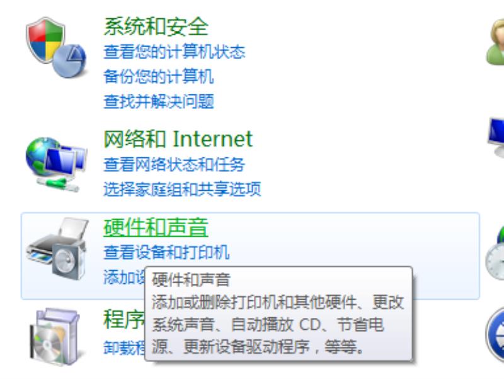
Task: Open the 网络和 Internet category heading
Action: (x=178, y=139)
